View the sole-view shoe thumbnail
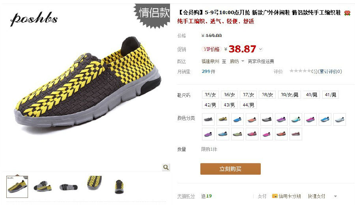Viewport: 355px width, 205px height. [x=69, y=187]
